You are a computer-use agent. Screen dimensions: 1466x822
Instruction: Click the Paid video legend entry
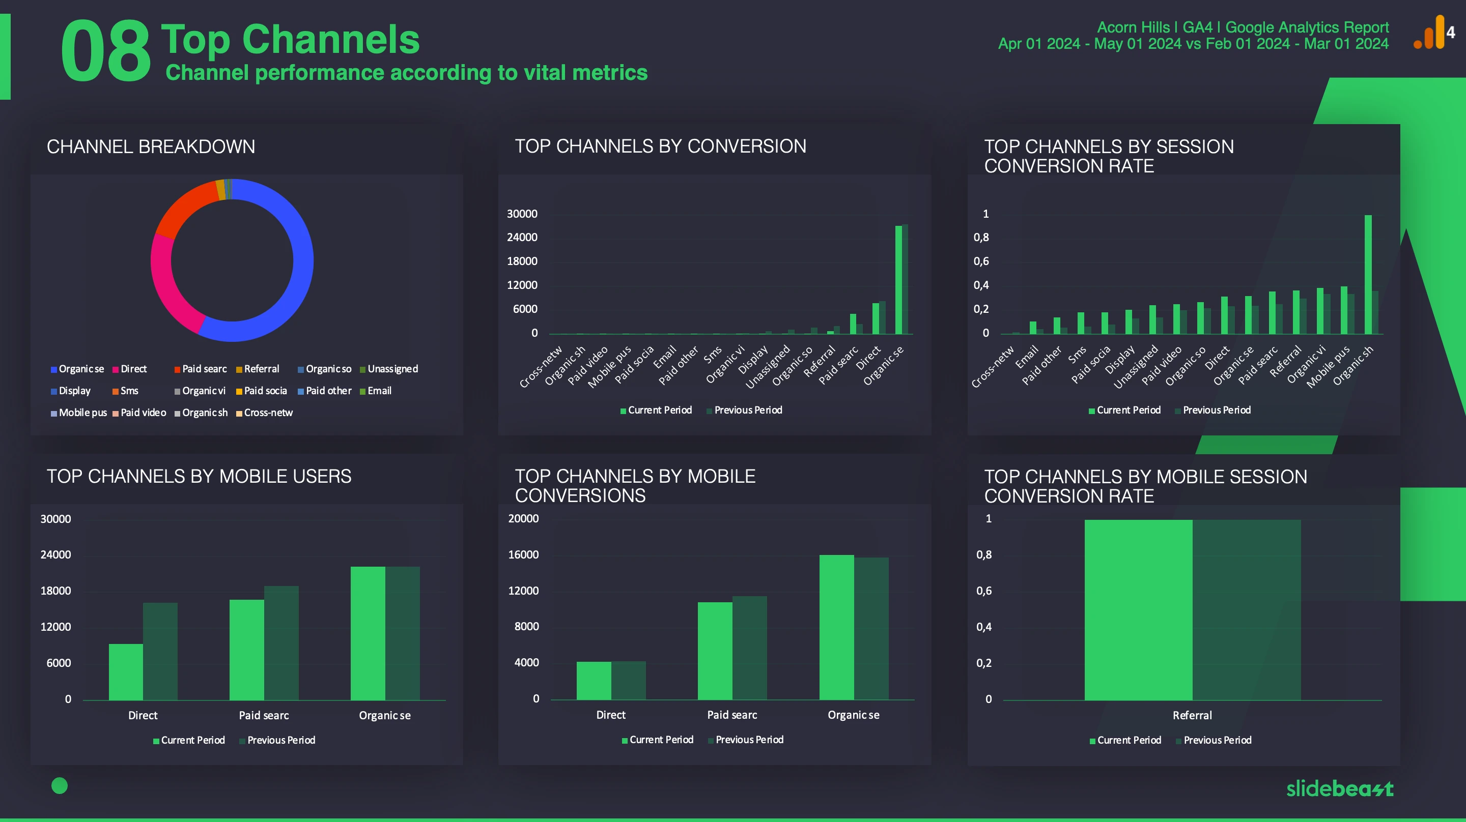139,413
